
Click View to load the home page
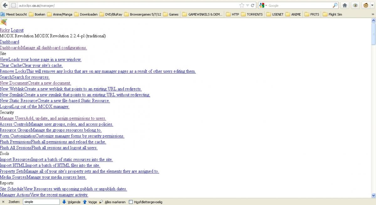pos(40,59)
